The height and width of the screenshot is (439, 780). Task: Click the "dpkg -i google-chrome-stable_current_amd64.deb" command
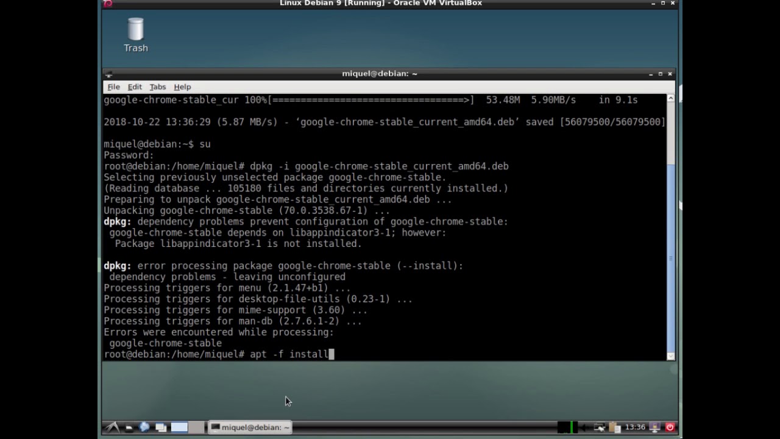tap(379, 166)
